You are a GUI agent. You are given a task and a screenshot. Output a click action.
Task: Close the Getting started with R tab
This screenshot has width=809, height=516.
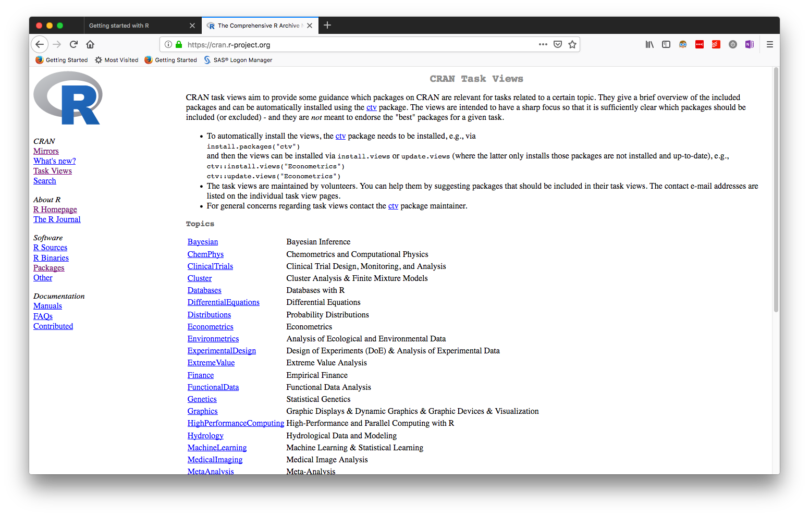(192, 26)
